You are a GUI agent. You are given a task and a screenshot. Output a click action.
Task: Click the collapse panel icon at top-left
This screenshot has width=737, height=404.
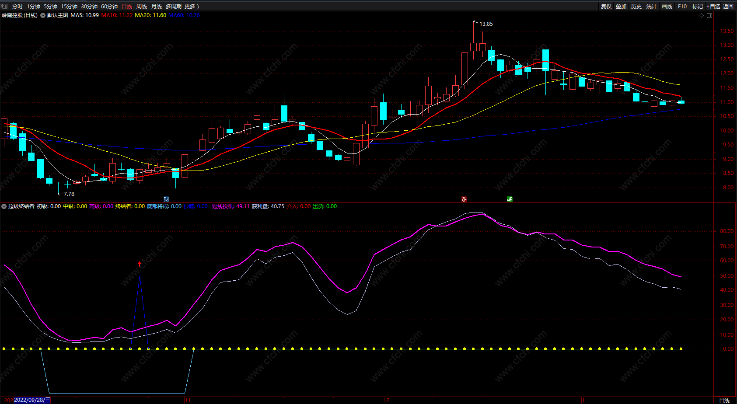4,6
